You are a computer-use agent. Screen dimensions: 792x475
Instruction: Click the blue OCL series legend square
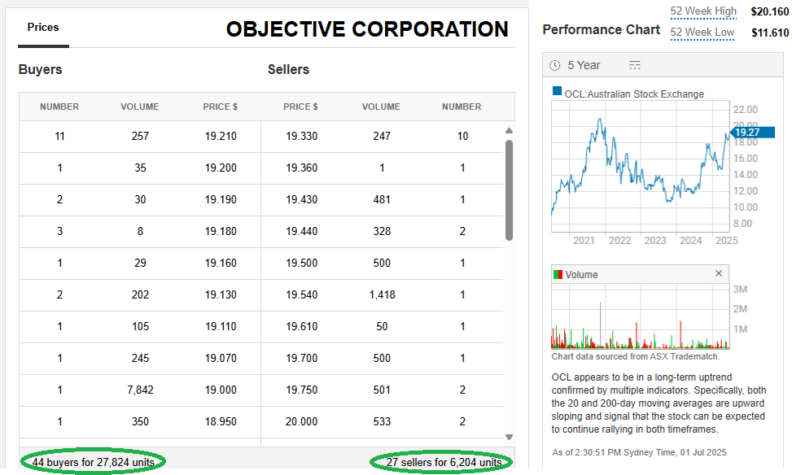pyautogui.click(x=557, y=92)
